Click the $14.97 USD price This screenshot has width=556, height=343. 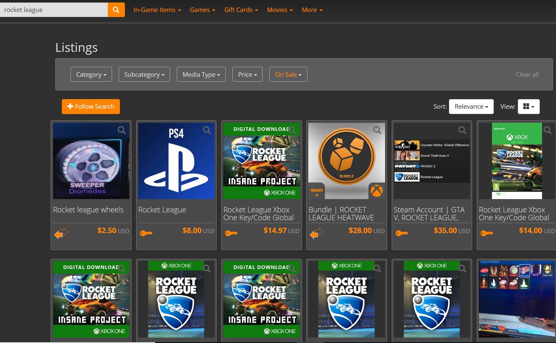[281, 231]
